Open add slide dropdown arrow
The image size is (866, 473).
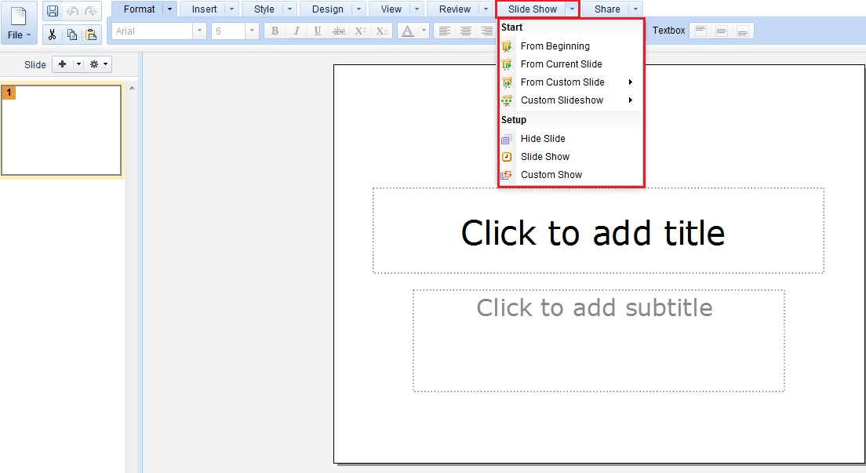coord(78,64)
